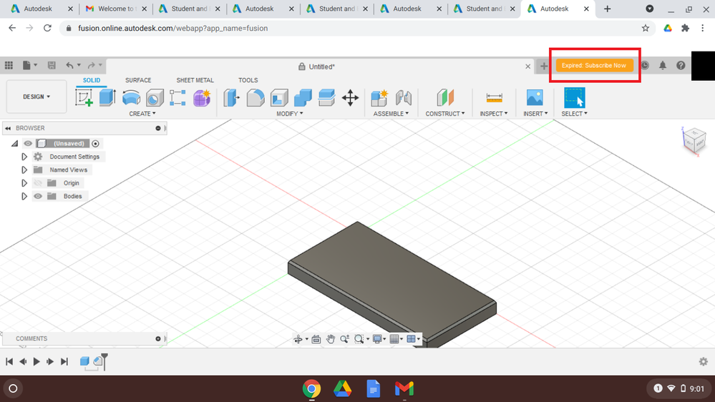Add a new design tab
Viewport: 715px width, 402px height.
click(543, 66)
